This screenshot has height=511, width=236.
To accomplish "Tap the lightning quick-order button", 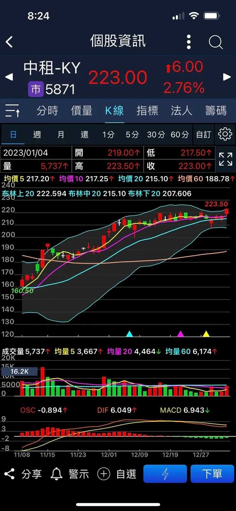I will click(165, 474).
